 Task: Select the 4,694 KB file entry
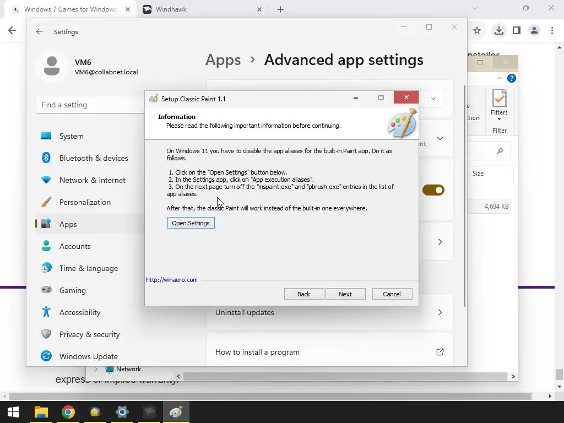click(496, 207)
